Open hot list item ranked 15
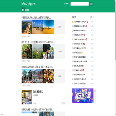The width and height of the screenshot is (116, 116). coord(80,83)
